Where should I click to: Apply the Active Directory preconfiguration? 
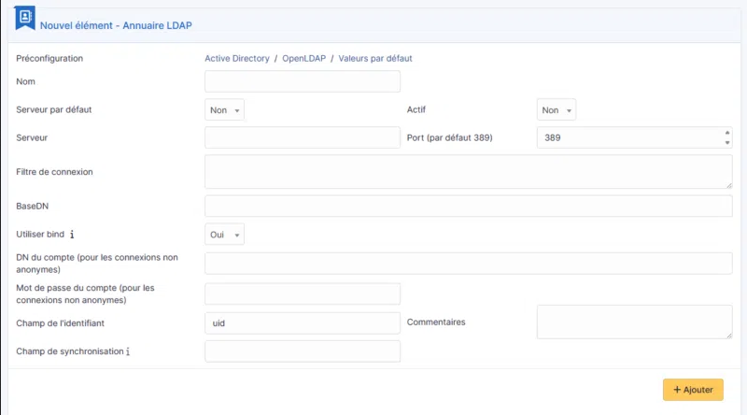[x=237, y=58]
